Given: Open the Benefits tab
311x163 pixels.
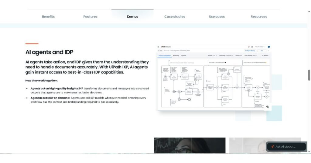Looking at the screenshot, I should 48,17.
